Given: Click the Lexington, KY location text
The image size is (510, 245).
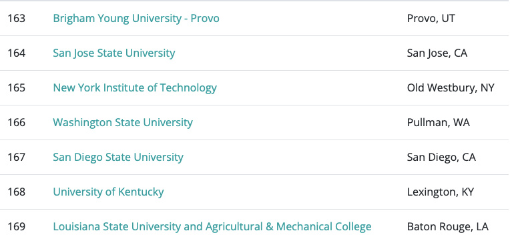Looking at the screenshot, I should coord(441,192).
